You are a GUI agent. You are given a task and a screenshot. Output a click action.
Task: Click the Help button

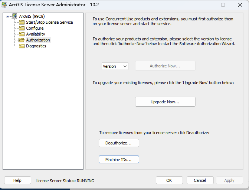tap(17, 180)
